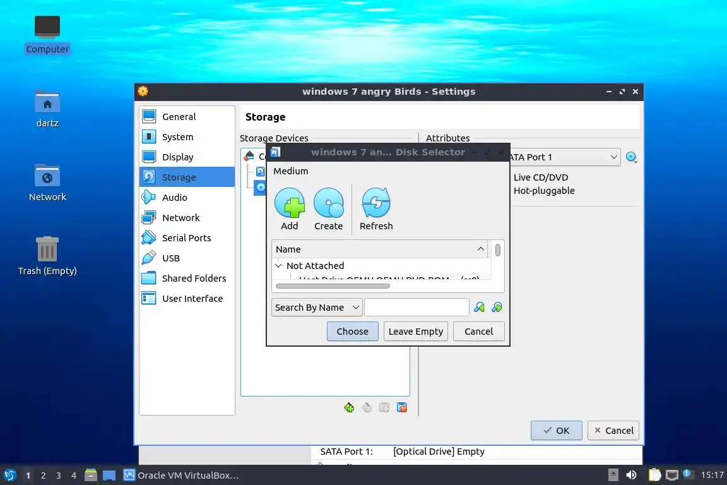Click the Add medium icon
Viewport: 727px width, 485px height.
(x=289, y=203)
